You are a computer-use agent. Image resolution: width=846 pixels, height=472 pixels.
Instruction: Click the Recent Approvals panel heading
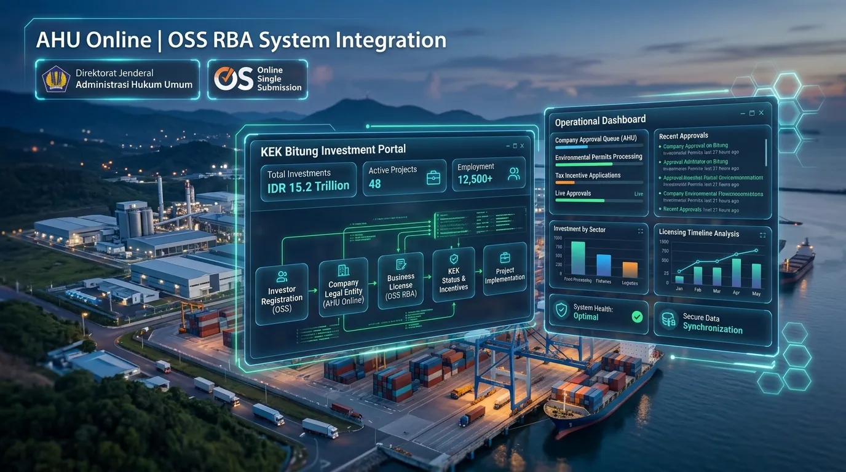[x=684, y=136]
